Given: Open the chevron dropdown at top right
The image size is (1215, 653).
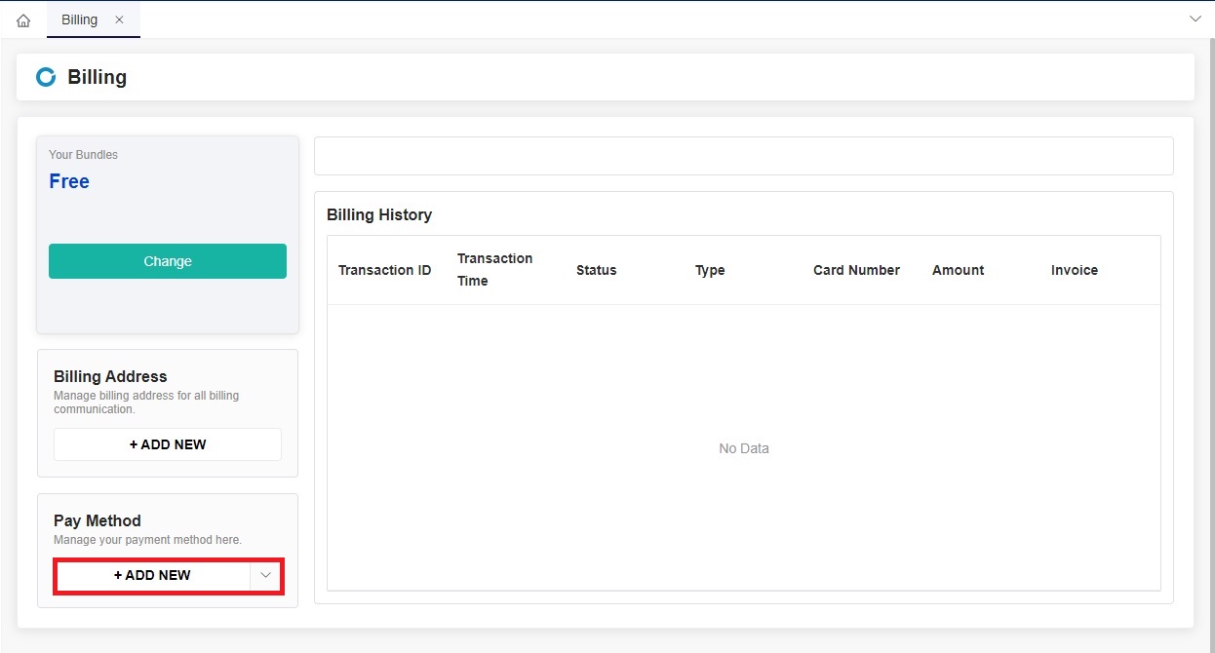Looking at the screenshot, I should (1195, 19).
